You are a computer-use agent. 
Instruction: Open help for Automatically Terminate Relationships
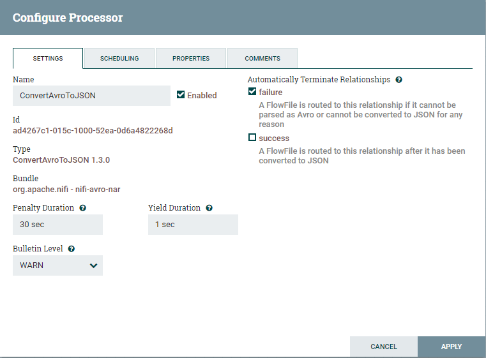(399, 80)
